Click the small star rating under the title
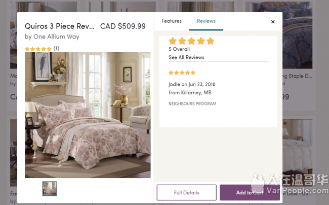 pyautogui.click(x=38, y=49)
